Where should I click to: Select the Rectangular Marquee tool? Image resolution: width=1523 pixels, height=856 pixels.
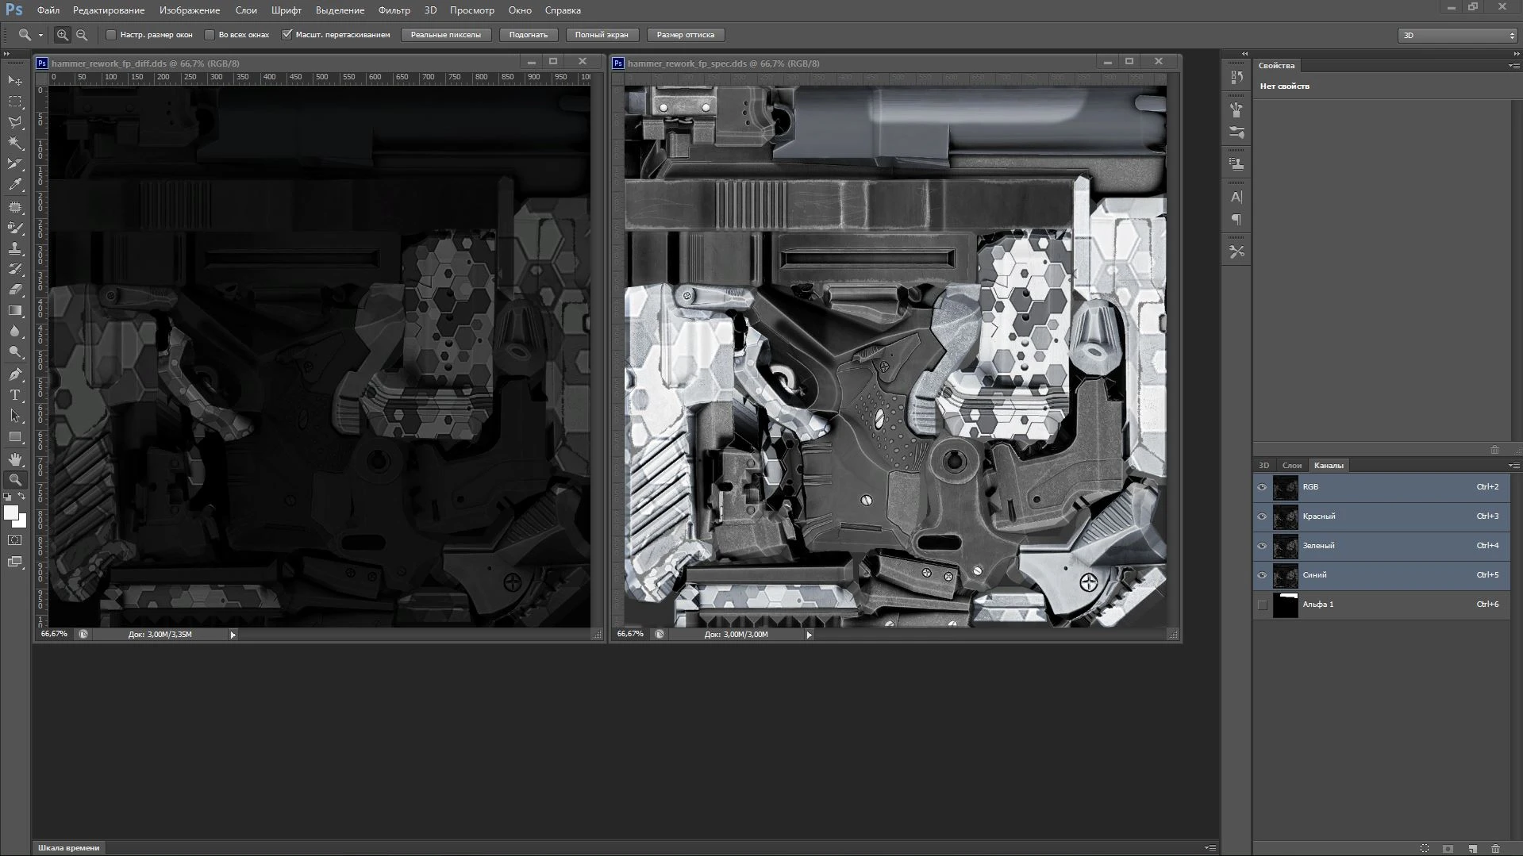[x=14, y=102]
